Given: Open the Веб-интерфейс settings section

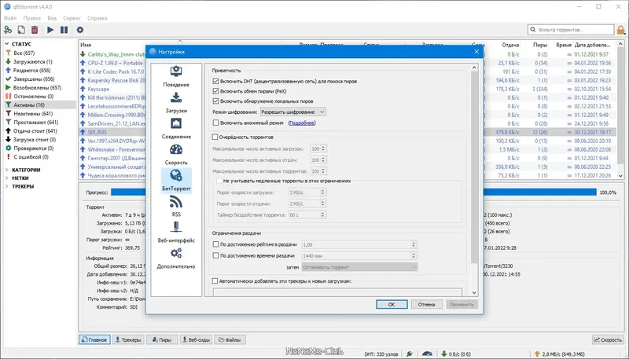Looking at the screenshot, I should (176, 233).
